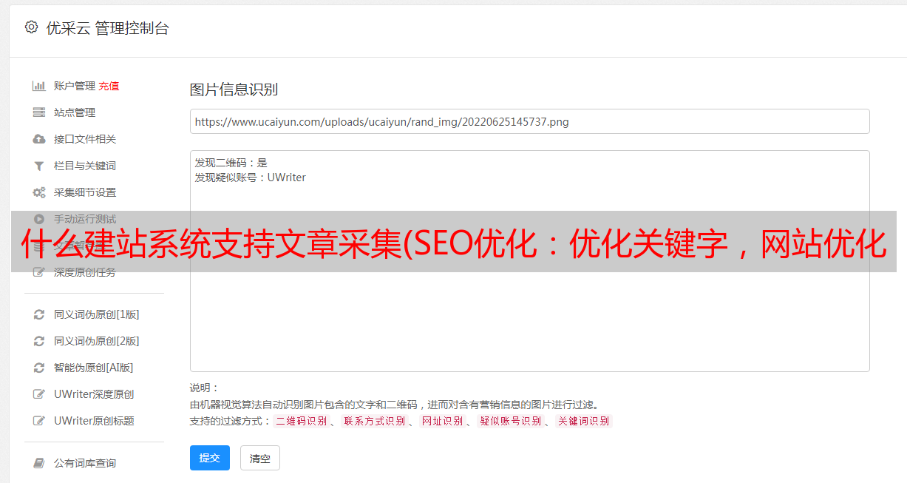Open 站点管理 in the sidebar
Screen dimensions: 907x483
tap(75, 112)
